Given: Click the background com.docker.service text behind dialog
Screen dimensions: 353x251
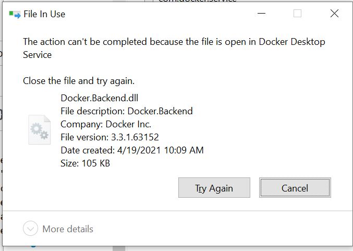Looking at the screenshot, I should pyautogui.click(x=198, y=1).
